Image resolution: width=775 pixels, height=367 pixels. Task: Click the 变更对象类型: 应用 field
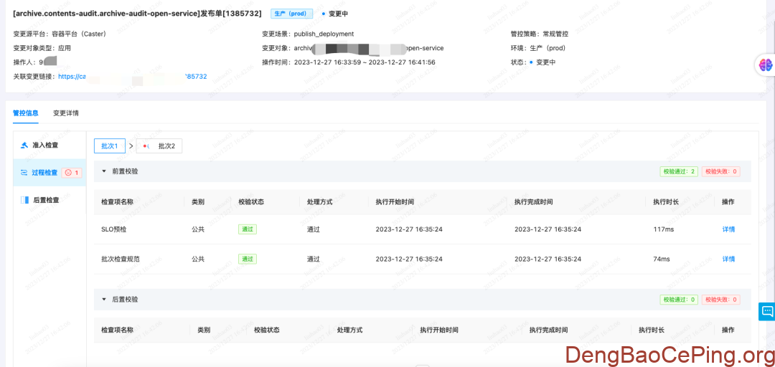tap(42, 49)
